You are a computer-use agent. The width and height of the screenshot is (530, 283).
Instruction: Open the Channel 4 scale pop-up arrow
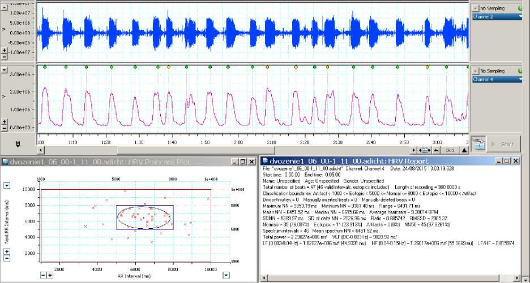coord(5,69)
